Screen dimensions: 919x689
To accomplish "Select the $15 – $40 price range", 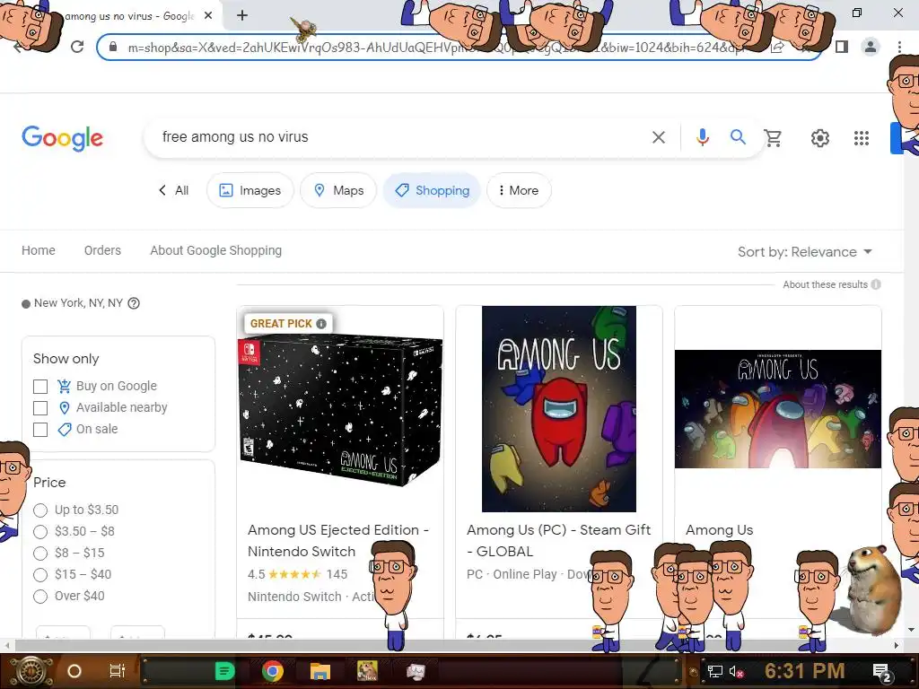I will 40,575.
